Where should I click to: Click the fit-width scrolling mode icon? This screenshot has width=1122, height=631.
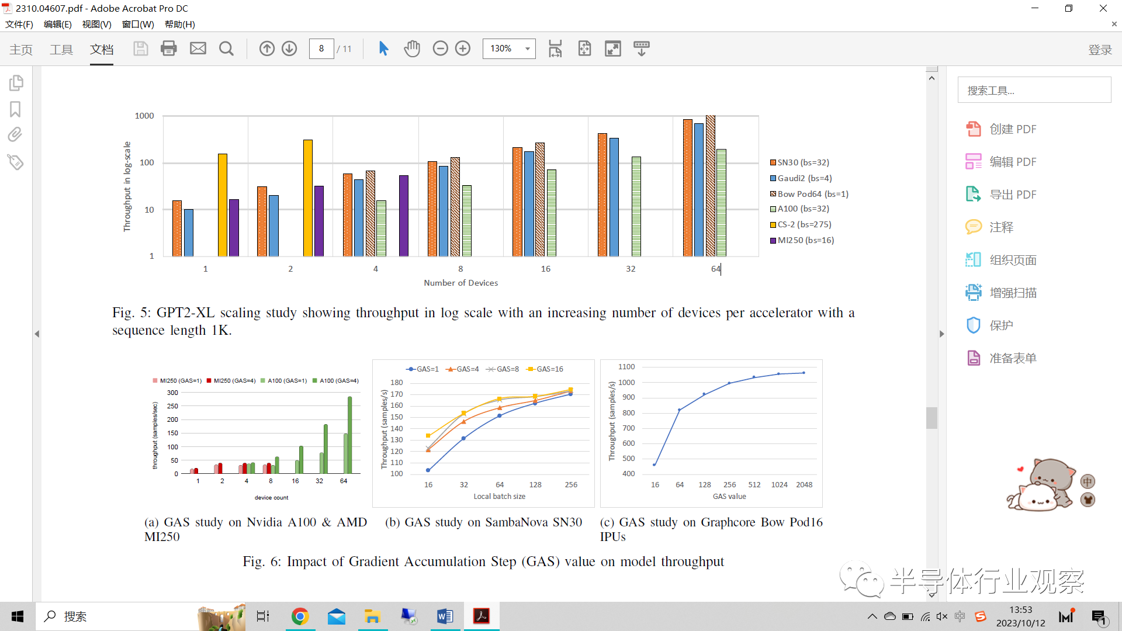[555, 48]
